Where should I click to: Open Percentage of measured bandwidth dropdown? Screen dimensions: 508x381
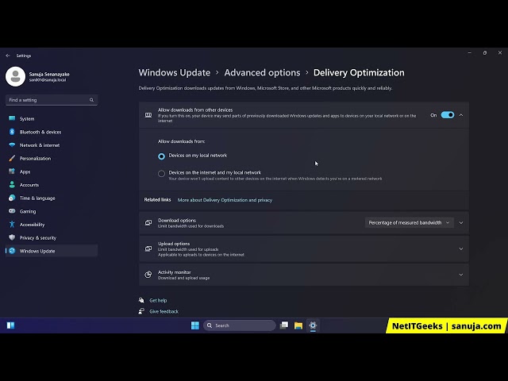410,222
